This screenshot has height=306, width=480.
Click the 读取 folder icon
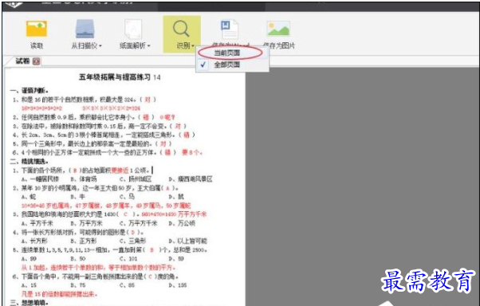37,29
